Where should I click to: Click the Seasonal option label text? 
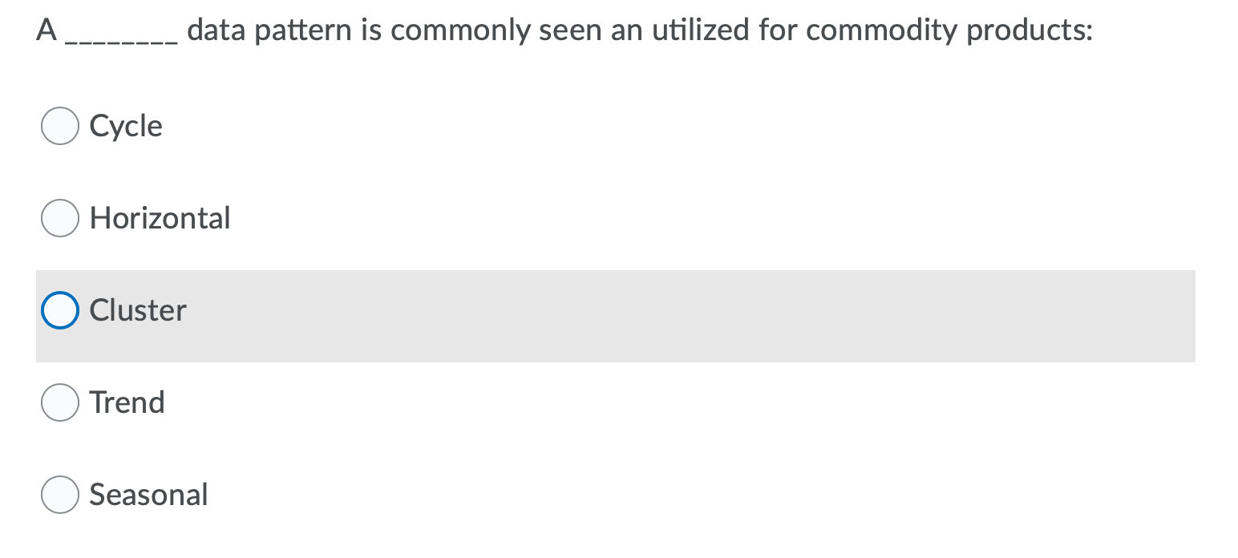pos(148,494)
